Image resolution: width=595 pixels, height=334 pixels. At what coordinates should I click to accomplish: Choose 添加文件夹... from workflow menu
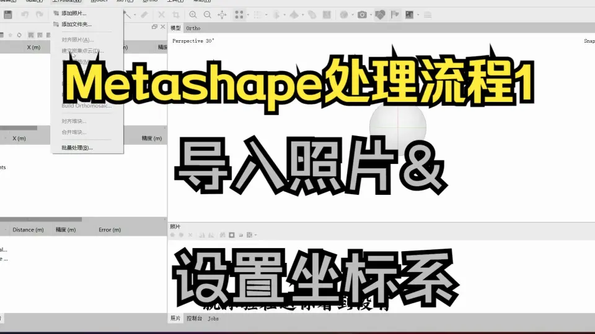(77, 24)
